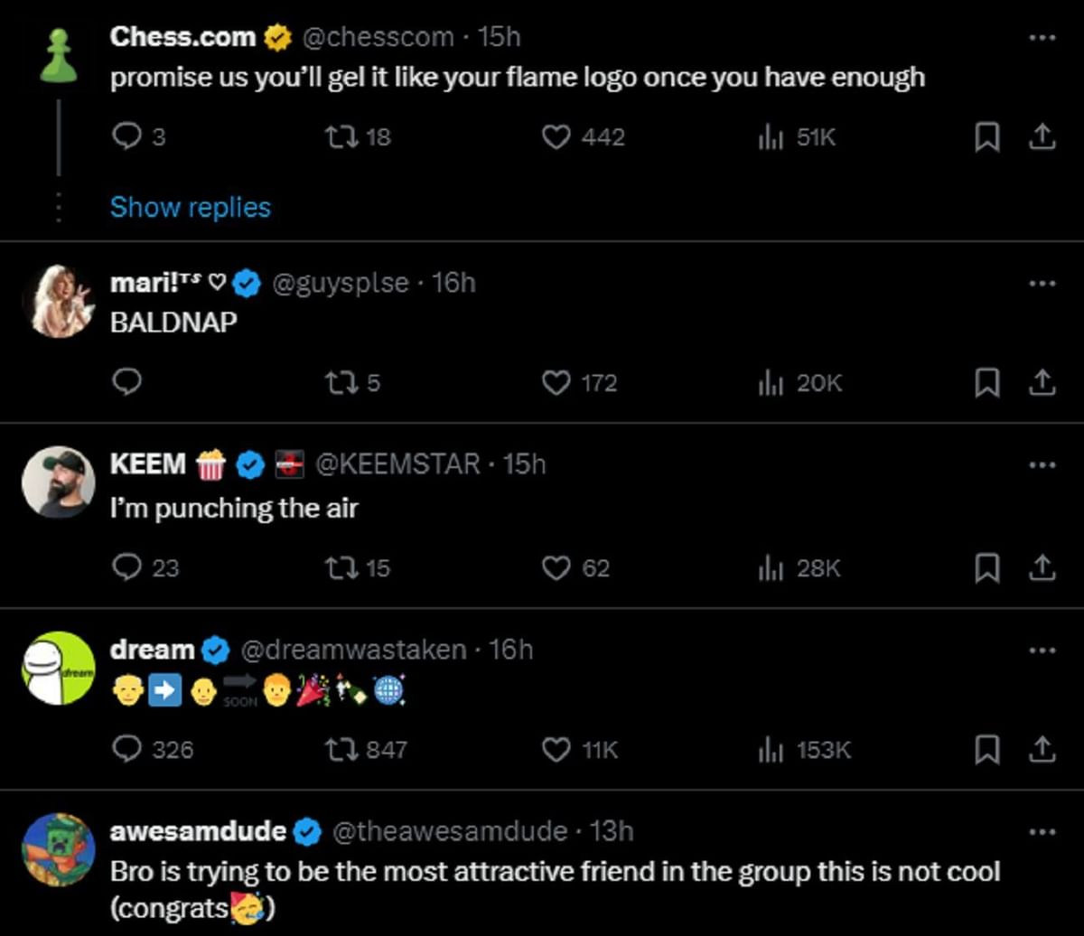1084x936 pixels.
Task: Open the share icon on Chess.com's tweet
Action: pos(1043,137)
